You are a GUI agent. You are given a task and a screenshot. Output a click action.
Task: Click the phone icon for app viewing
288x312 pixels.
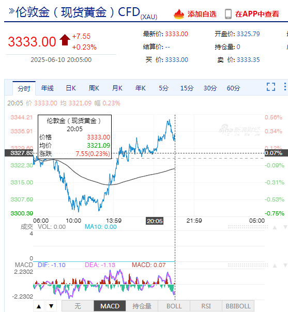point(228,14)
